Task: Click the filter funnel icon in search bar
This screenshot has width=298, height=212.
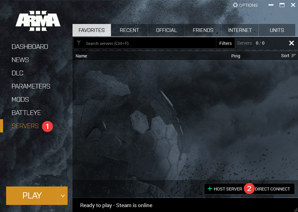Action: tap(79, 43)
